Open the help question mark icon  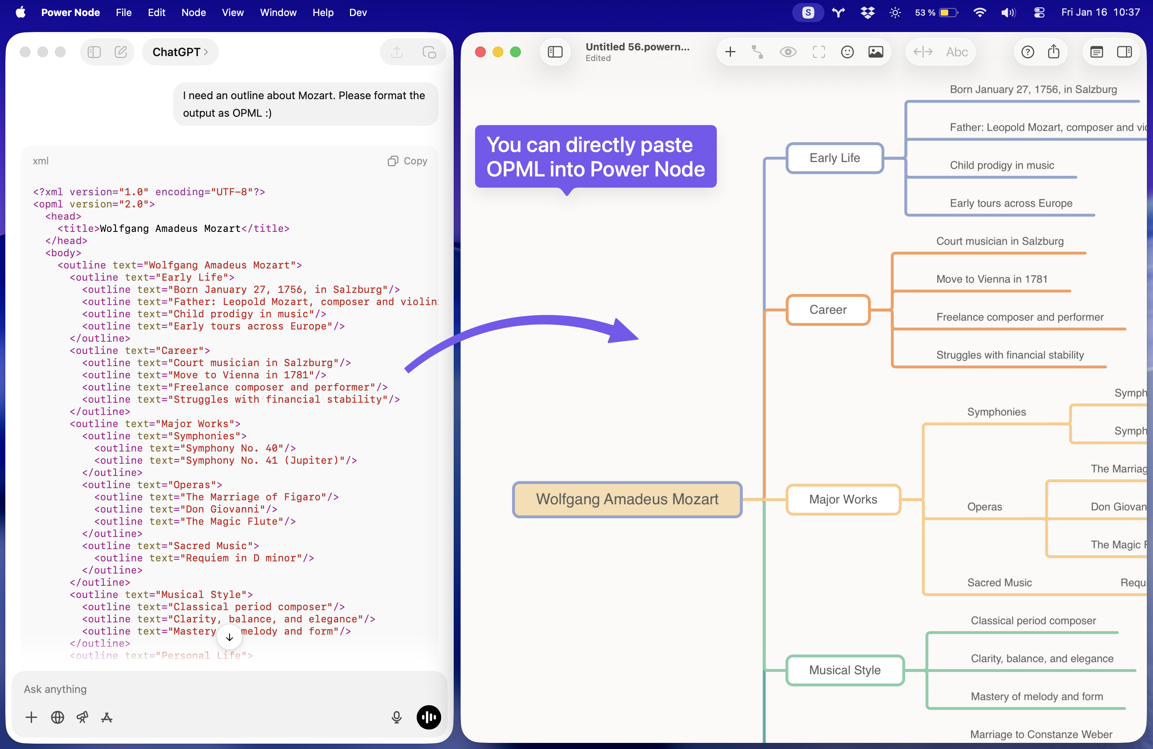coord(1028,52)
